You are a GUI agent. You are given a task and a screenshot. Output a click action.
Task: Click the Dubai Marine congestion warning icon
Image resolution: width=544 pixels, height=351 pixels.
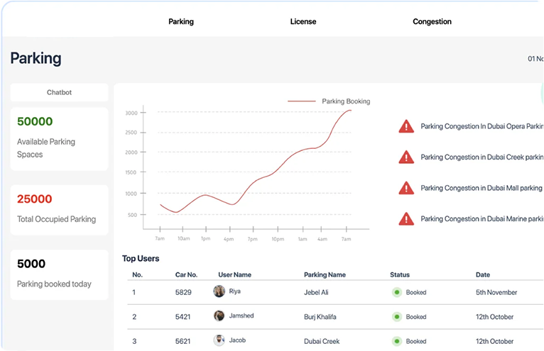(406, 218)
